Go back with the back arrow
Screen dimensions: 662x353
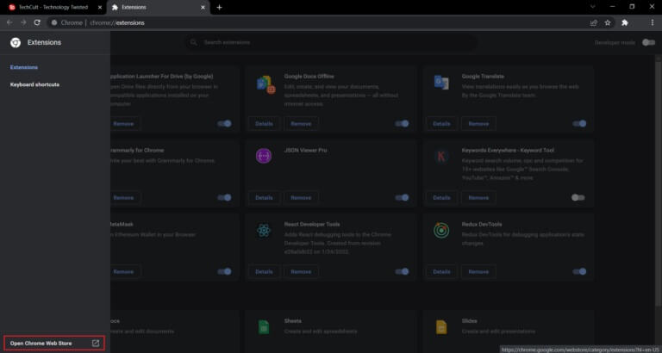[x=9, y=22]
